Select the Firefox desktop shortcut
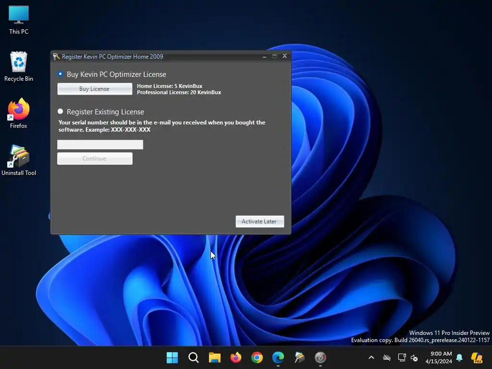This screenshot has height=369, width=492. click(19, 113)
